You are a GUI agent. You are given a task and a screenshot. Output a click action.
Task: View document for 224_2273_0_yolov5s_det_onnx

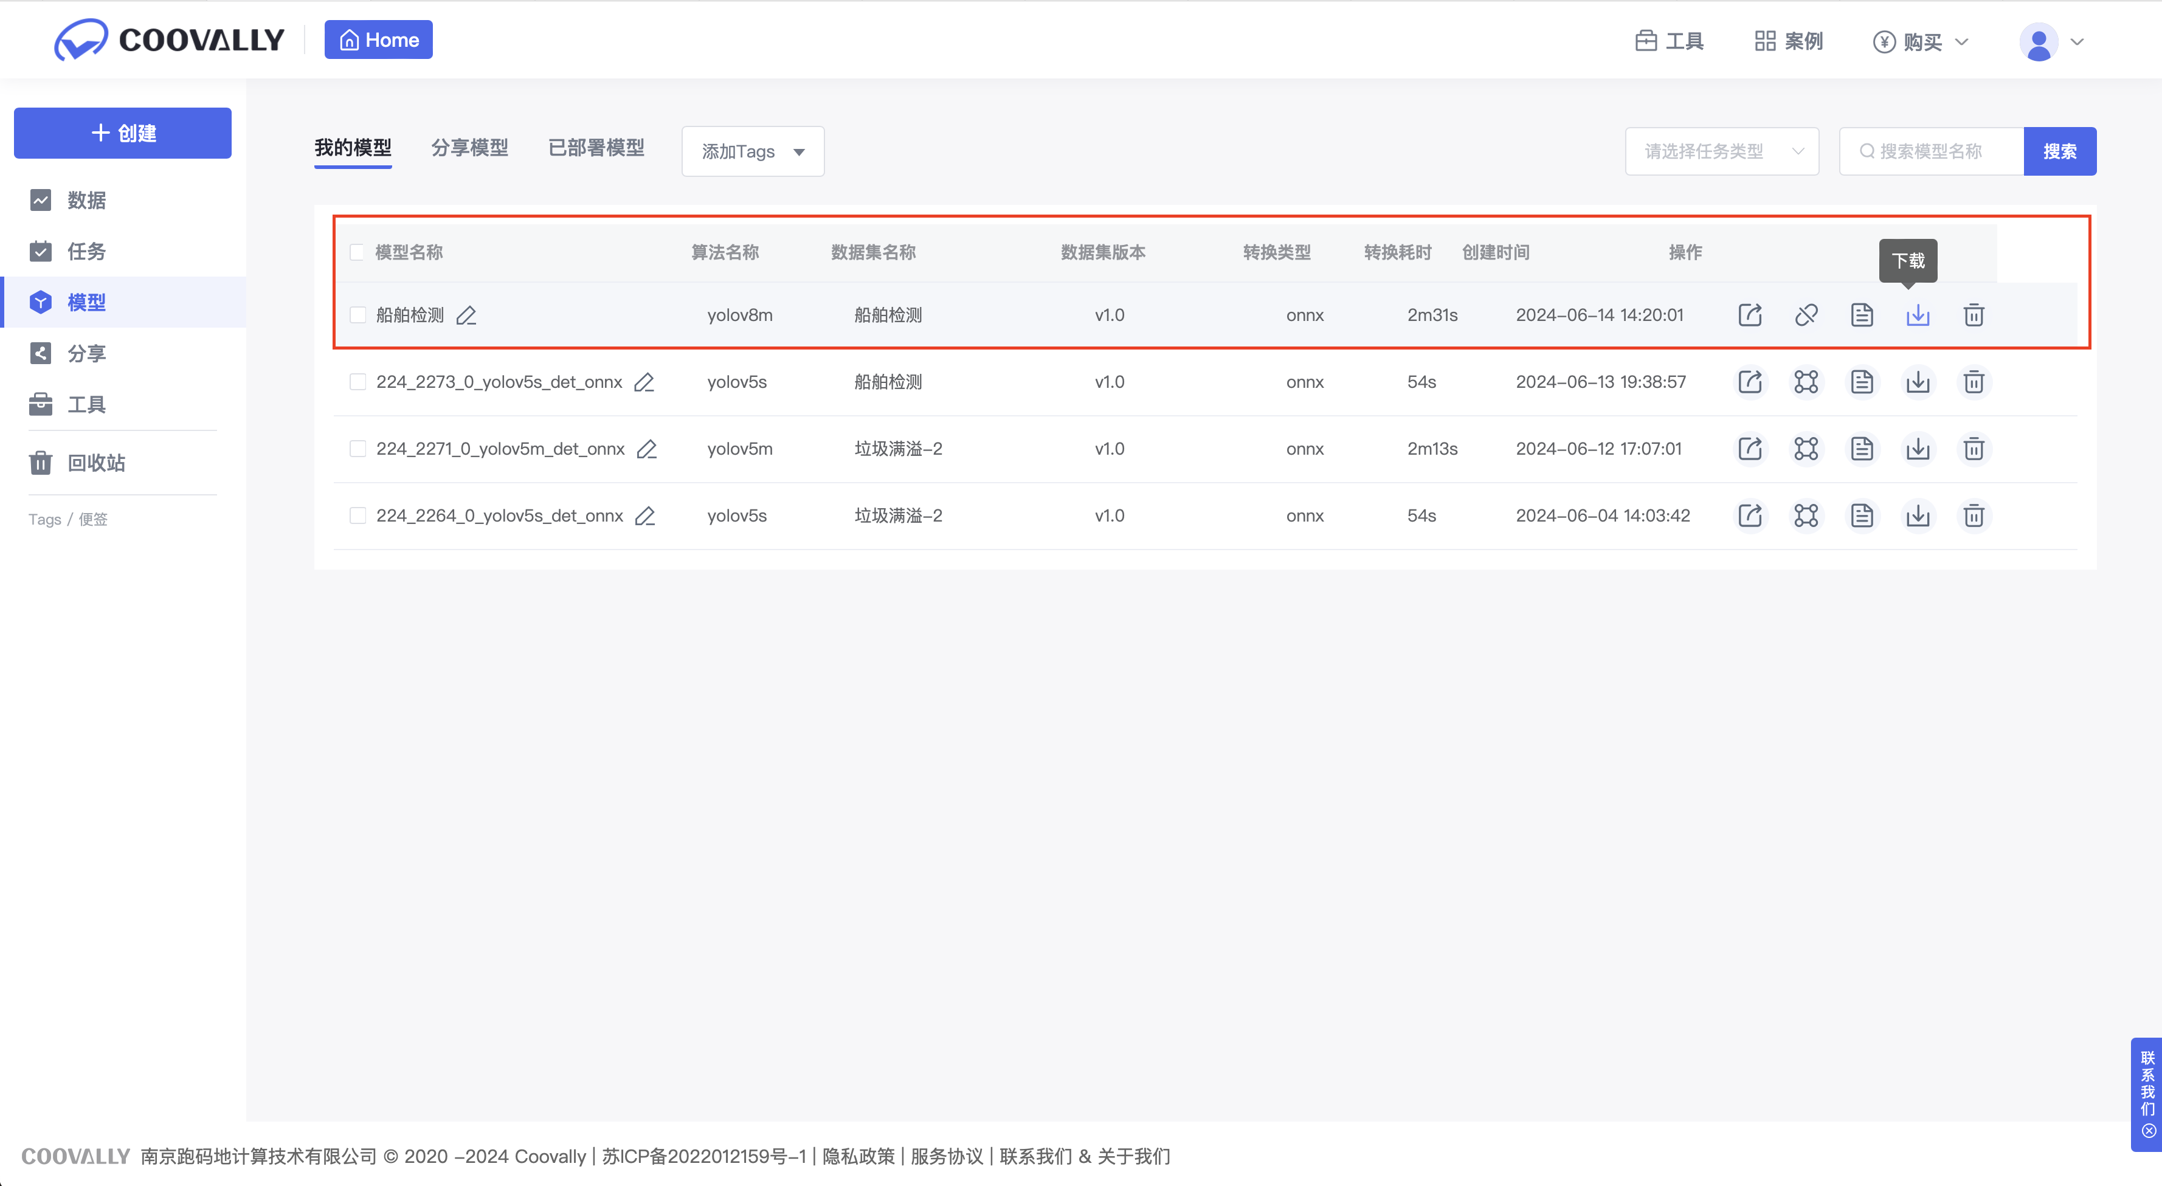(x=1862, y=382)
